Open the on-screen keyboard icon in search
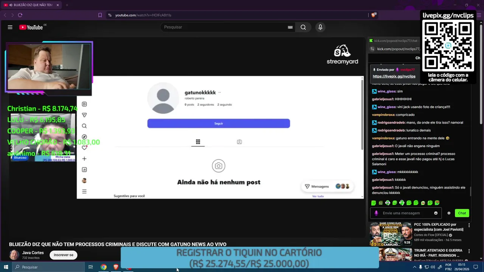484x272 pixels. click(x=290, y=27)
